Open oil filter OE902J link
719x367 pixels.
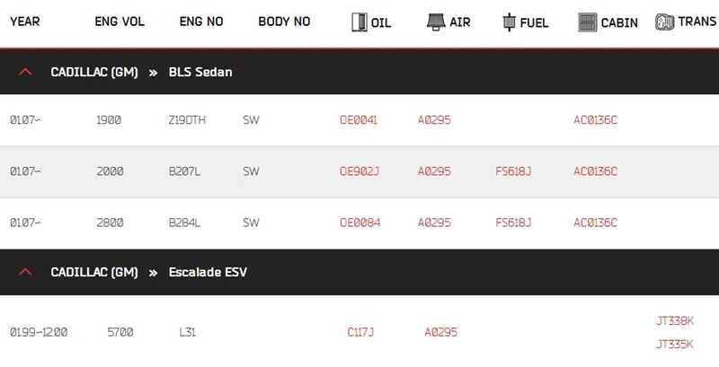click(x=359, y=171)
